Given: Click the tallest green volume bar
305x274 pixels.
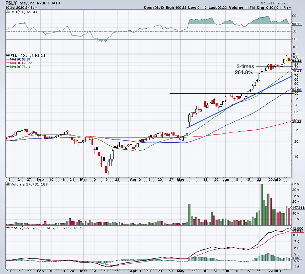Looking at the screenshot, I should [261, 205].
